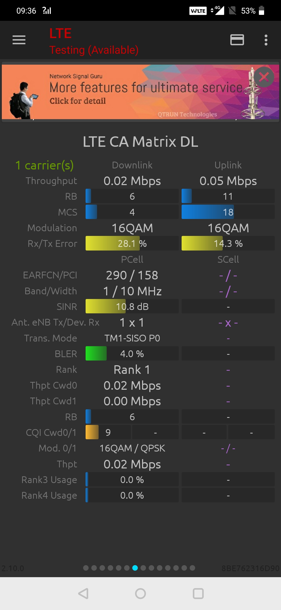Open the three-dot overflow menu
The image size is (281, 610).
click(266, 40)
